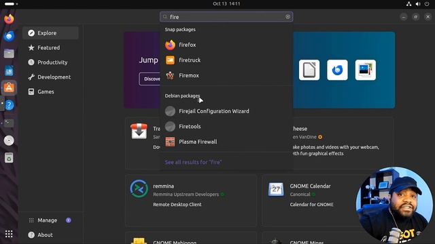Choose the firetruck search result
435x244 pixels.
pyautogui.click(x=226, y=60)
